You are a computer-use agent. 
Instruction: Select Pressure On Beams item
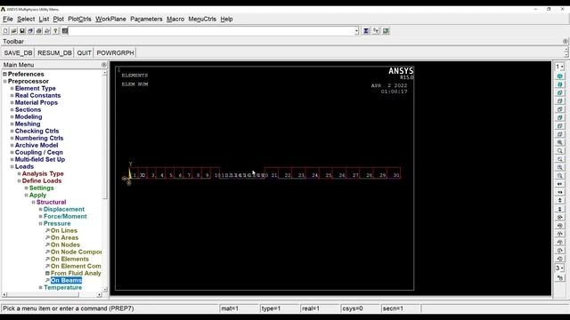click(x=66, y=281)
